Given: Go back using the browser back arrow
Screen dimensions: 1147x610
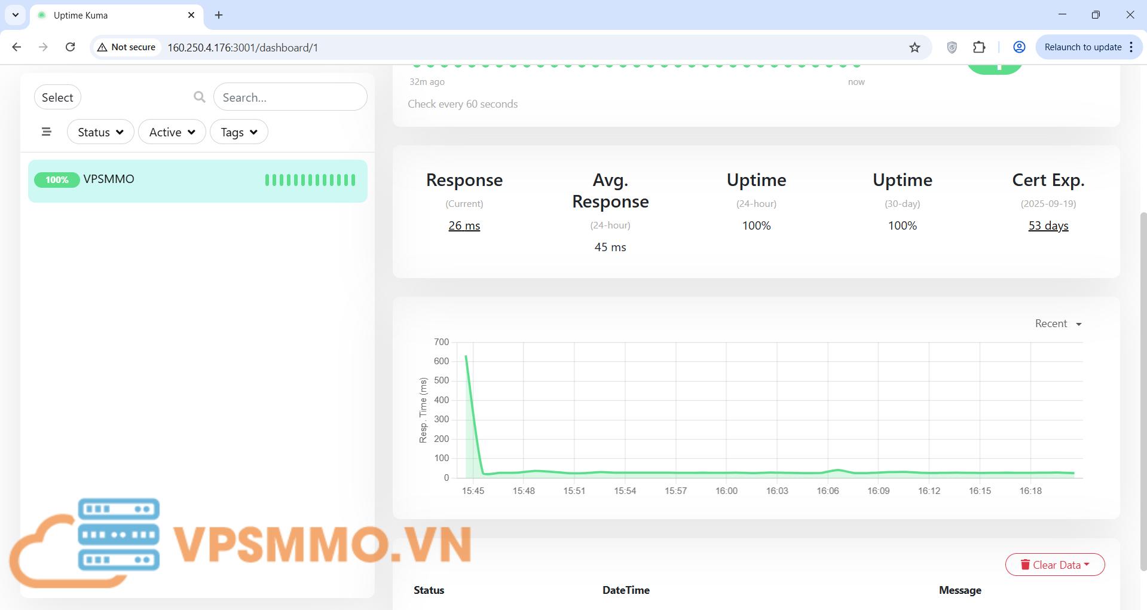Looking at the screenshot, I should point(17,47).
